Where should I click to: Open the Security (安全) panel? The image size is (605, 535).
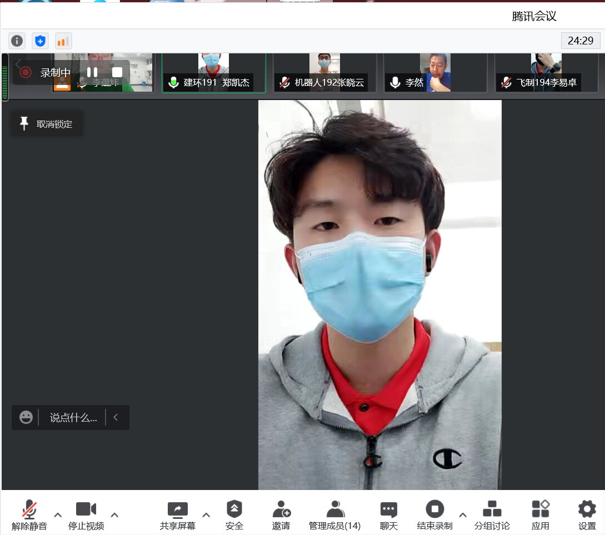[234, 515]
